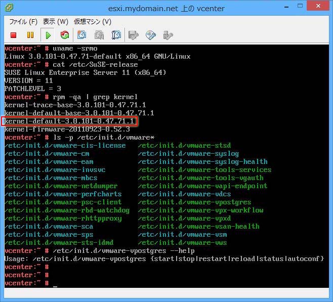Click '/etc/init.d/vmware-syslog-health' entry
This screenshot has width=333, height=302.
click(203, 162)
